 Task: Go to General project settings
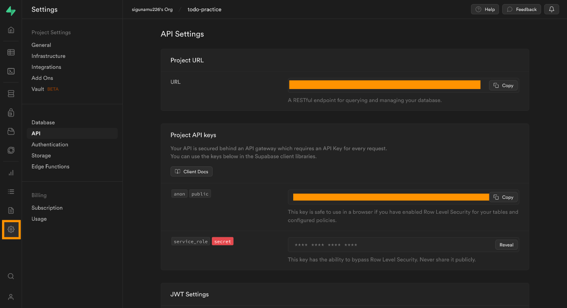pyautogui.click(x=41, y=45)
